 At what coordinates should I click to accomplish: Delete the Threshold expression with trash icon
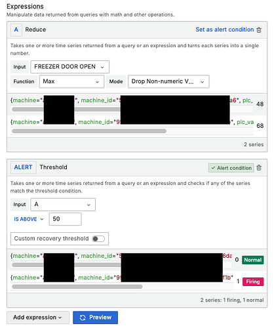(x=259, y=168)
